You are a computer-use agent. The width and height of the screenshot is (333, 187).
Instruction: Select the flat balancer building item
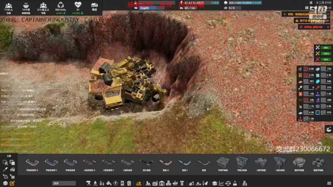(223, 164)
